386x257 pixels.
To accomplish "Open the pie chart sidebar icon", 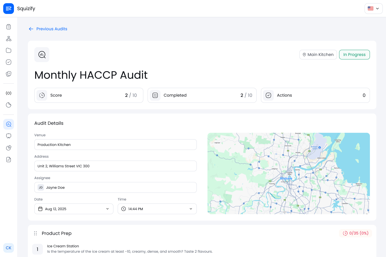I will [8, 148].
